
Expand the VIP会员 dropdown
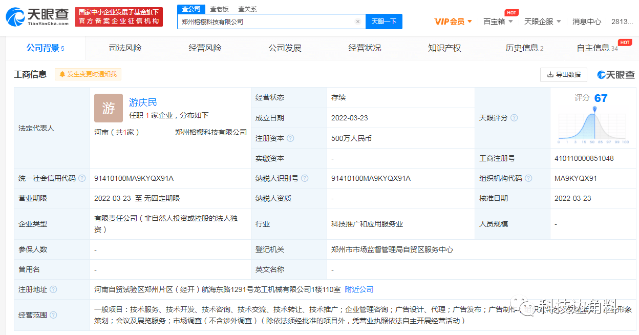click(453, 22)
